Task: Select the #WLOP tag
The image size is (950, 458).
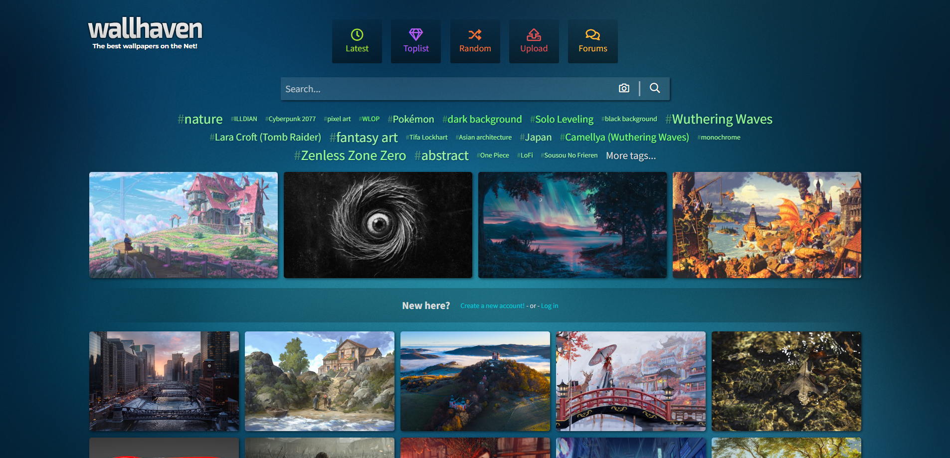Action: click(x=369, y=119)
